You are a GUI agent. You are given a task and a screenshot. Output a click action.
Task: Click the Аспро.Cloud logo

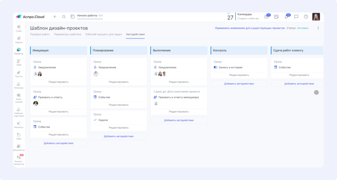click(x=30, y=17)
